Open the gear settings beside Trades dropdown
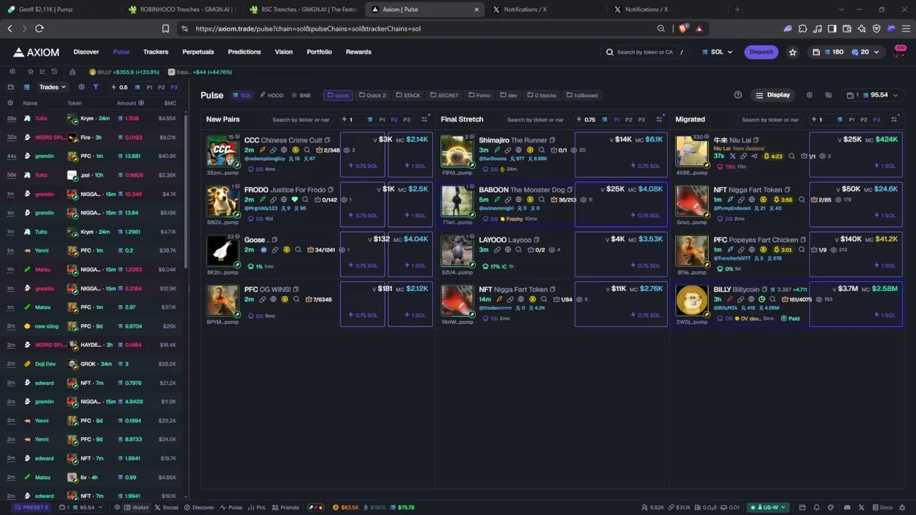Screen dimensions: 916x515 [81, 87]
